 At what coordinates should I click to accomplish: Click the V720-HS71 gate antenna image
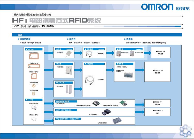pos(69,89)
